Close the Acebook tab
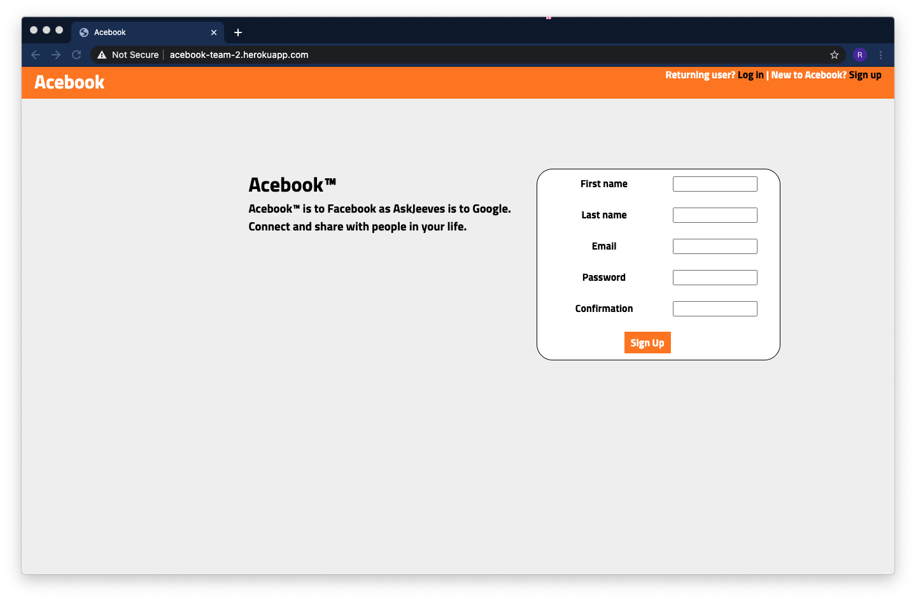Image resolution: width=916 pixels, height=601 pixels. pyautogui.click(x=214, y=32)
